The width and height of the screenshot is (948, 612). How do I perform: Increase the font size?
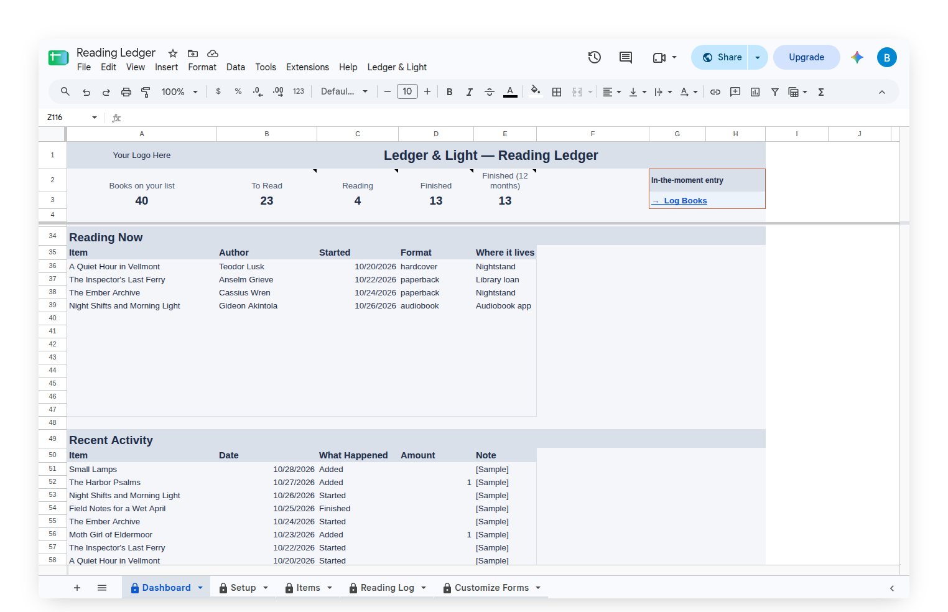click(427, 91)
